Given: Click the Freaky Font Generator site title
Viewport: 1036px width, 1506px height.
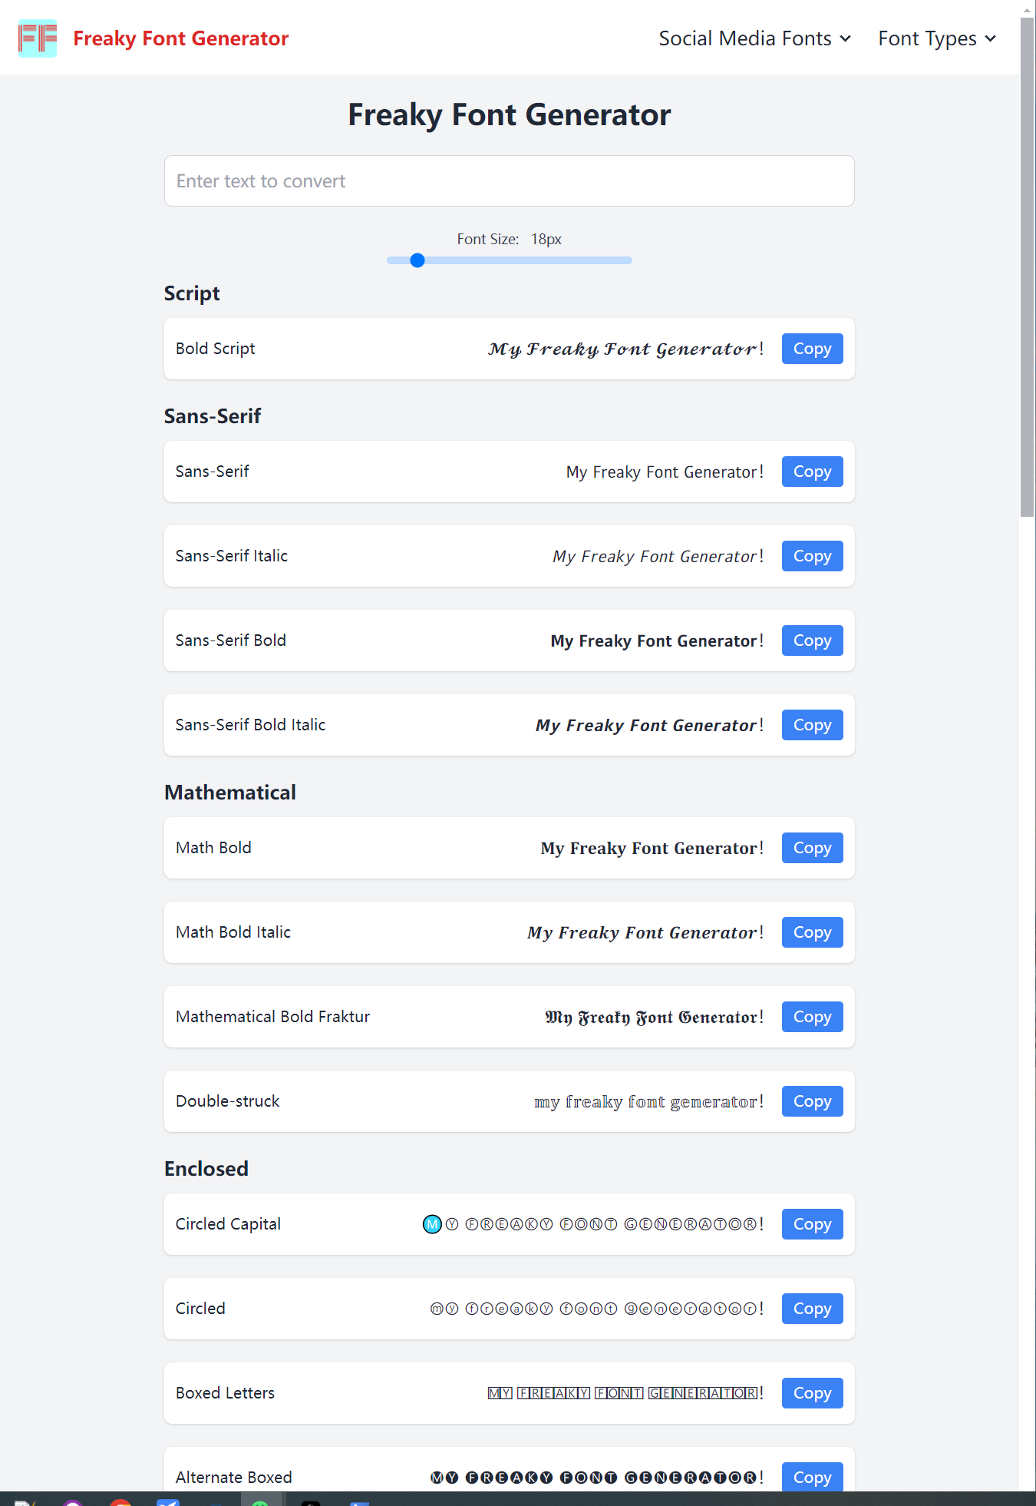Looking at the screenshot, I should (x=181, y=38).
